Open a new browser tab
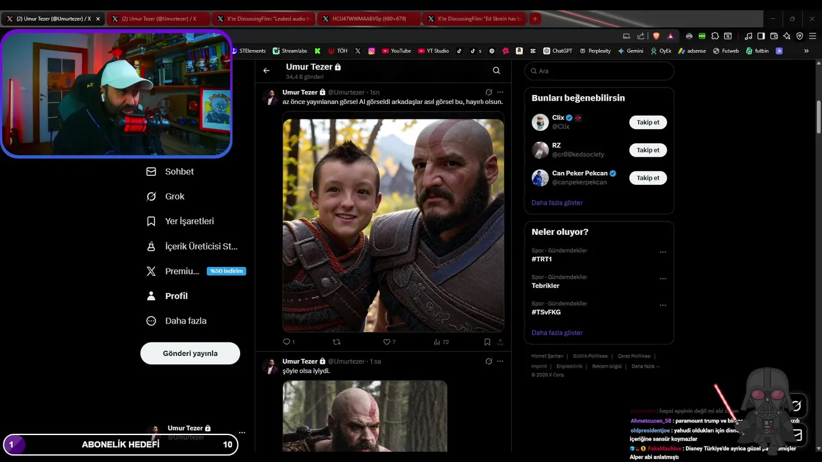Image resolution: width=822 pixels, height=462 pixels. point(535,19)
